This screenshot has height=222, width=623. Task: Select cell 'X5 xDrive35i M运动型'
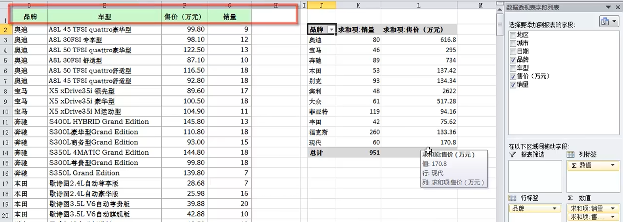105,112
